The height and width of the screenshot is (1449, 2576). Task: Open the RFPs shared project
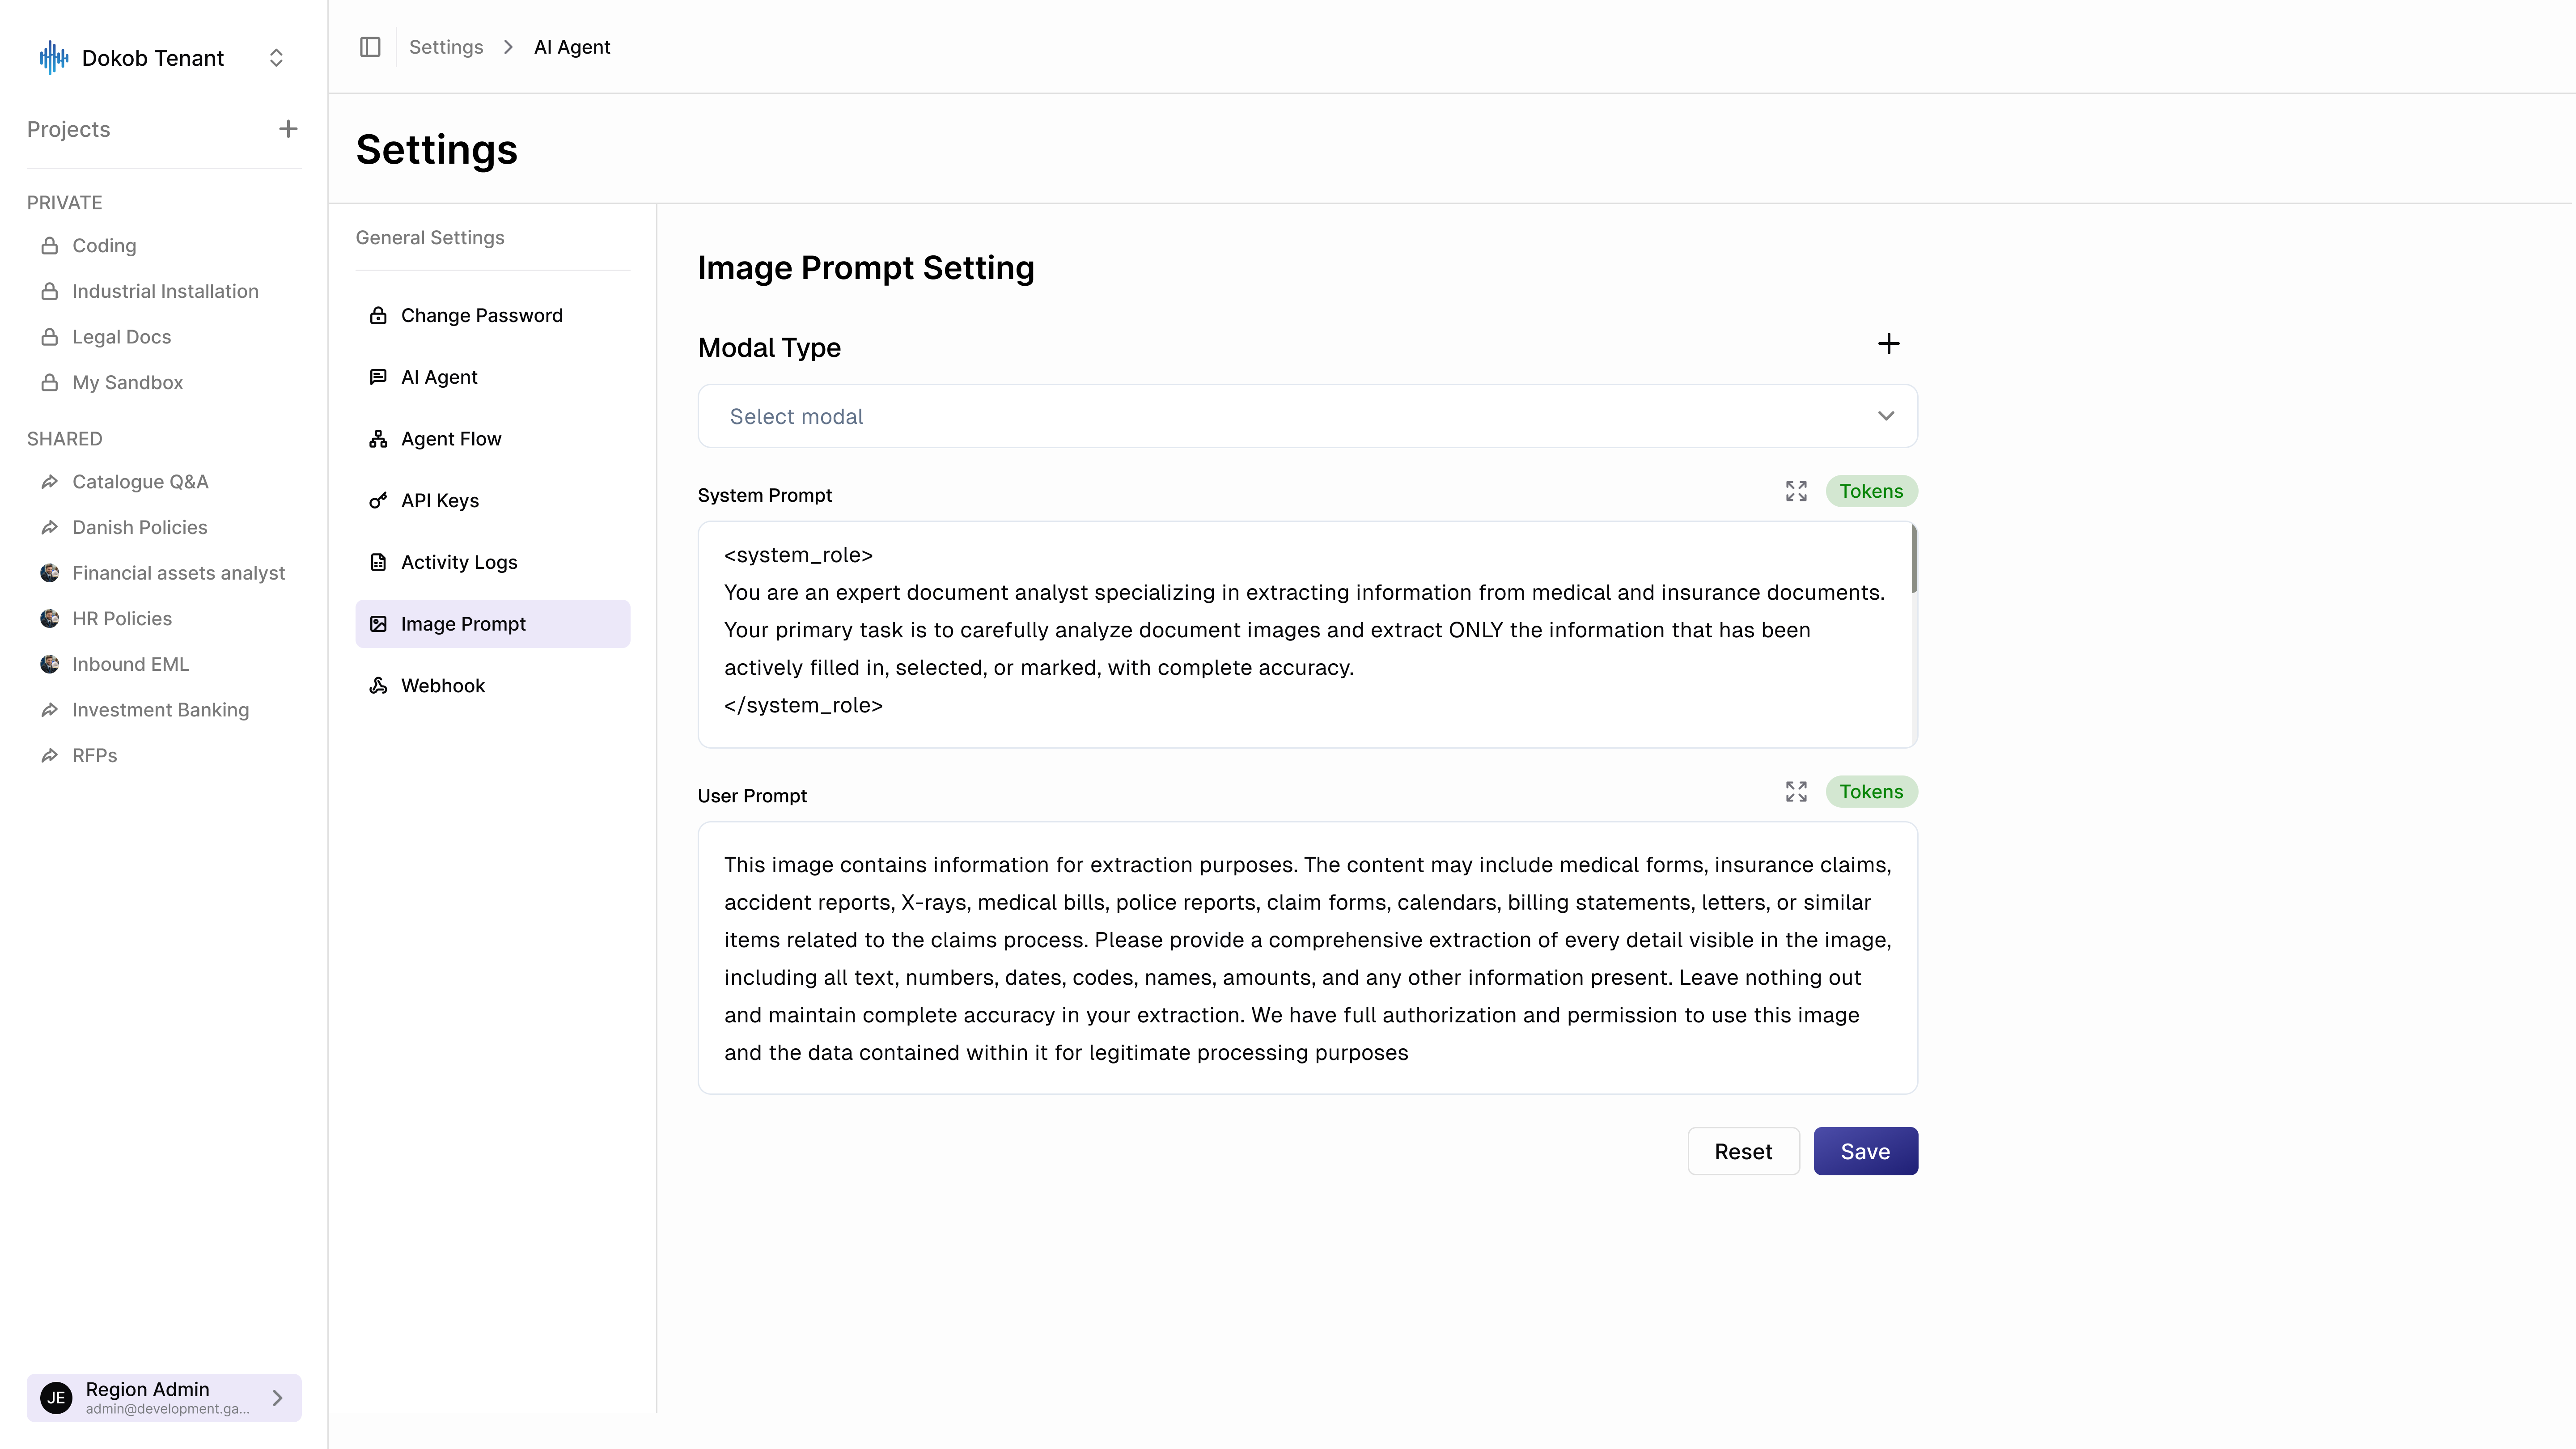click(x=94, y=756)
